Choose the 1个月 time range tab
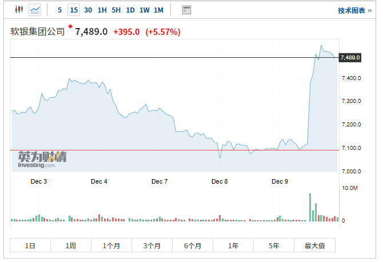Viewport: 383px width, 262px height. [111, 245]
